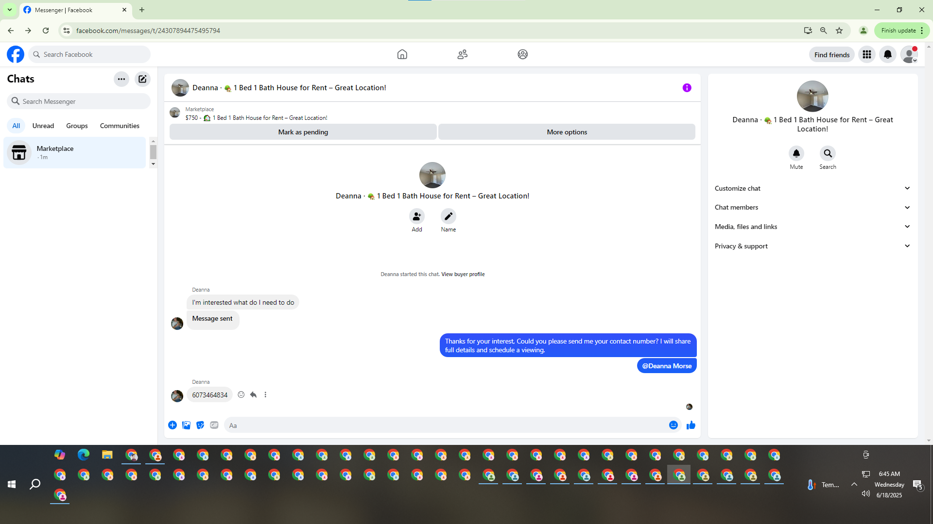The height and width of the screenshot is (524, 933).
Task: Click the Find friends button
Action: 832,55
